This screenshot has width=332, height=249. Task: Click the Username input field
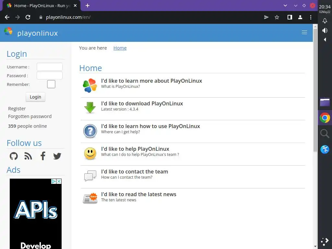coord(50,67)
